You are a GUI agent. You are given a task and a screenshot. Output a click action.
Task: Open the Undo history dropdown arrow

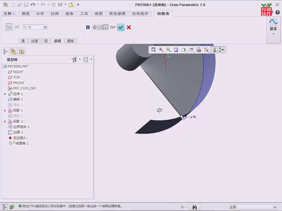38,5
